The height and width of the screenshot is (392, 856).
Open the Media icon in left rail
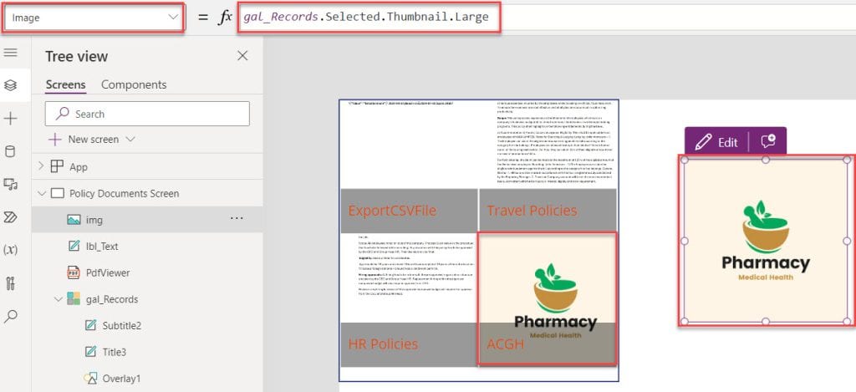pos(10,185)
